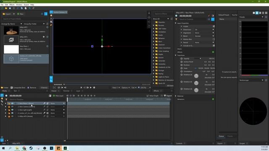Adjust the Rotation (X) dial

point(196,76)
